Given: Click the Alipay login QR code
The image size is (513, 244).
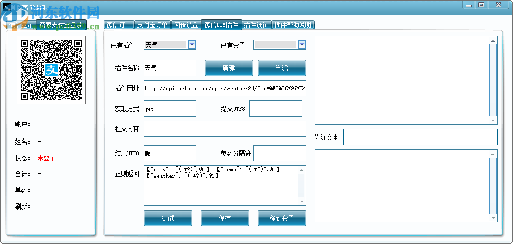Looking at the screenshot, I should 51,70.
